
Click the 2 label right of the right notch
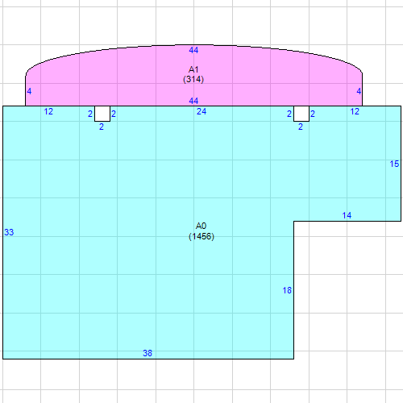(313, 114)
